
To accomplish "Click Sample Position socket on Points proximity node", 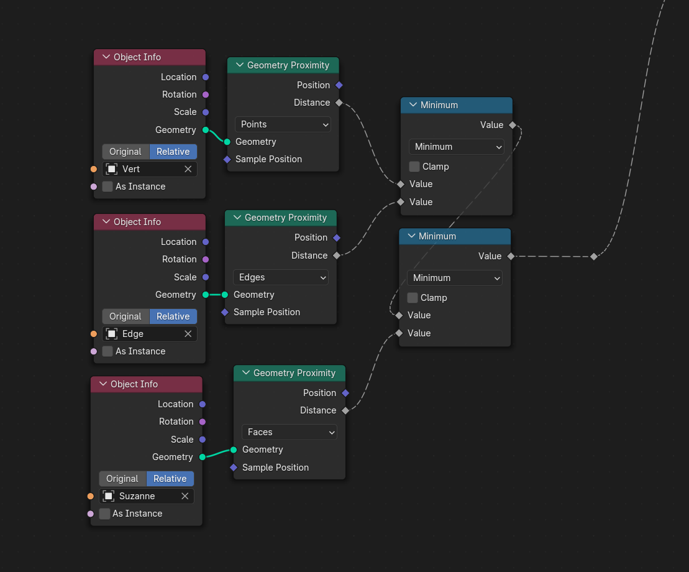I will (227, 159).
